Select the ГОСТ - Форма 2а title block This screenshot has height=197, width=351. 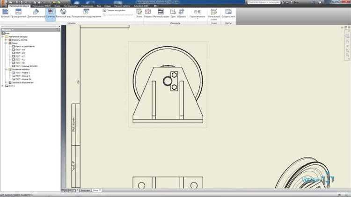[x=22, y=79]
